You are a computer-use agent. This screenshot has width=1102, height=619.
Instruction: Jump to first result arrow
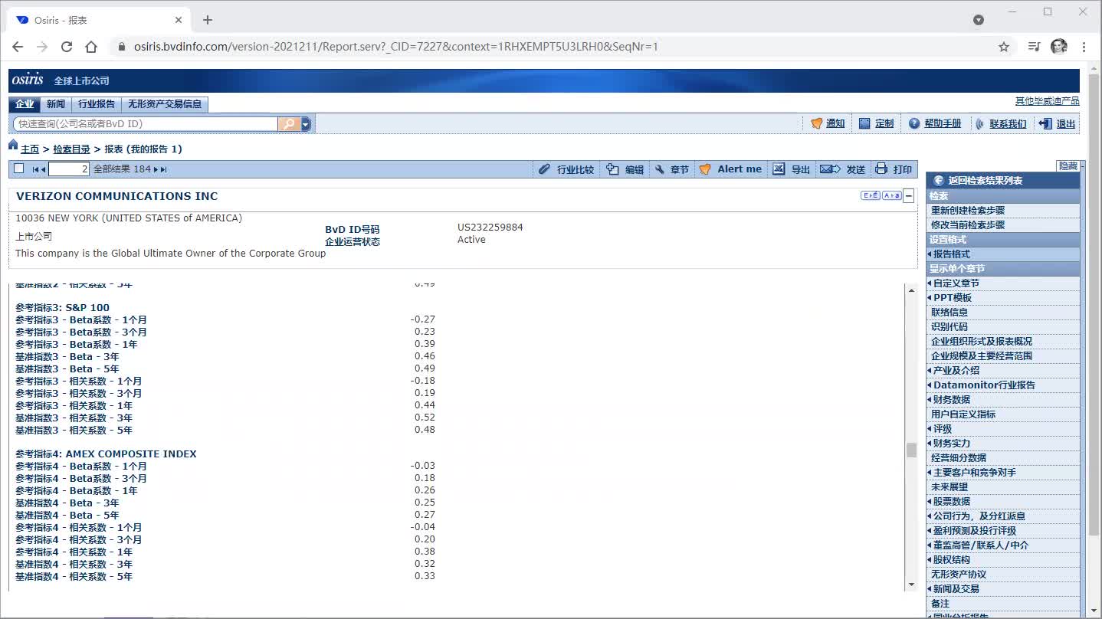[x=35, y=169]
